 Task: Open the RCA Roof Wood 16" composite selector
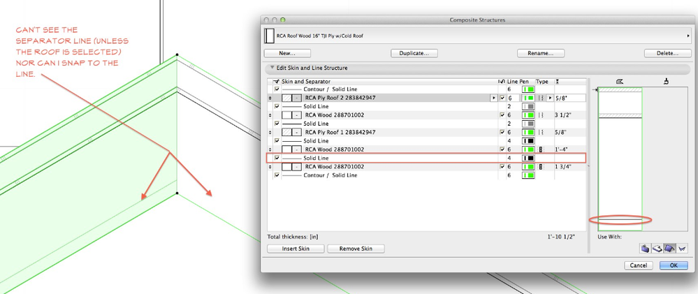(x=477, y=36)
